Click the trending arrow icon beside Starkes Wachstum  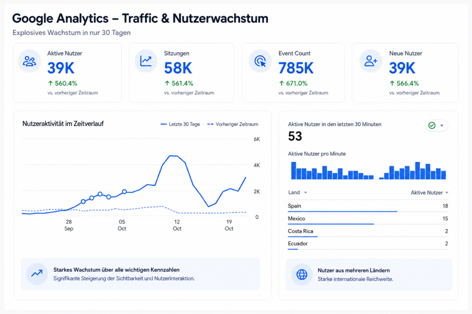(x=37, y=274)
